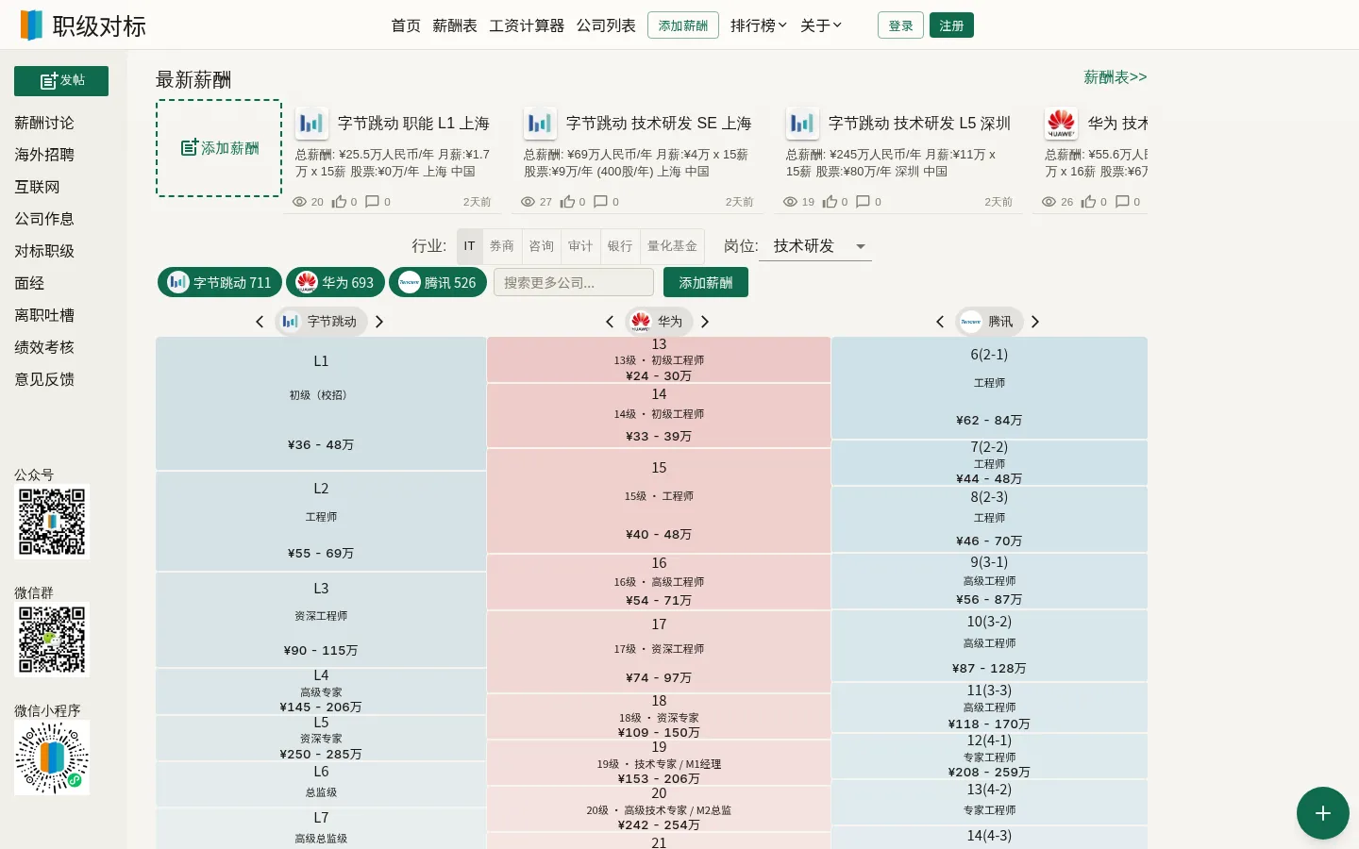Open 离职吐槽 in the sidebar
Image resolution: width=1359 pixels, height=849 pixels.
[44, 315]
